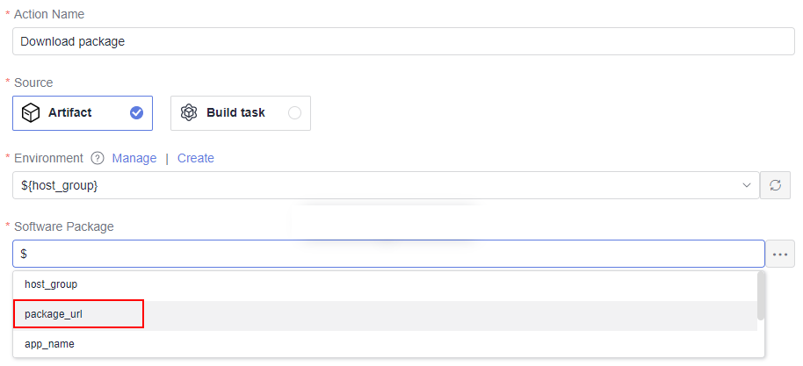Screen dimensions: 803x366
Task: Choose the Artifact source option card
Action: [x=83, y=113]
